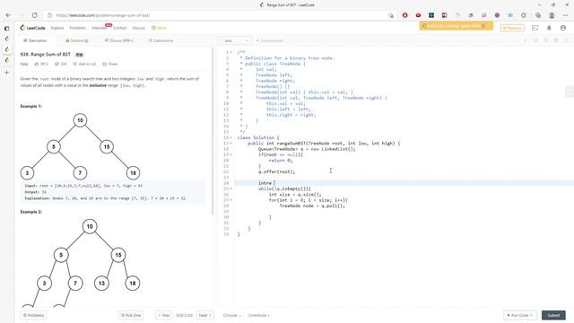Collapse the fold arrow at line 19
The width and height of the screenshot is (574, 323).
tap(231, 154)
